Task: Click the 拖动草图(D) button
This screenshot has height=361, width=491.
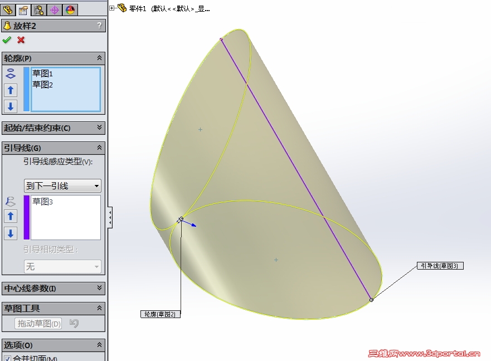Action: pos(38,324)
